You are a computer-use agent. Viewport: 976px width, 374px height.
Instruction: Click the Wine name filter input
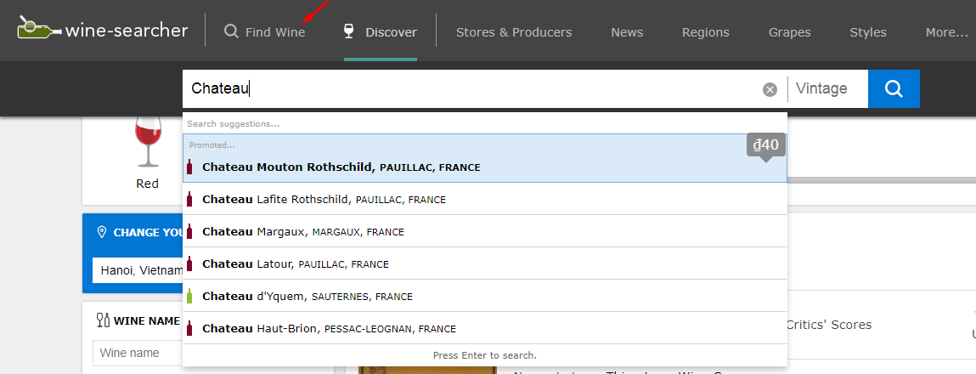pos(138,353)
